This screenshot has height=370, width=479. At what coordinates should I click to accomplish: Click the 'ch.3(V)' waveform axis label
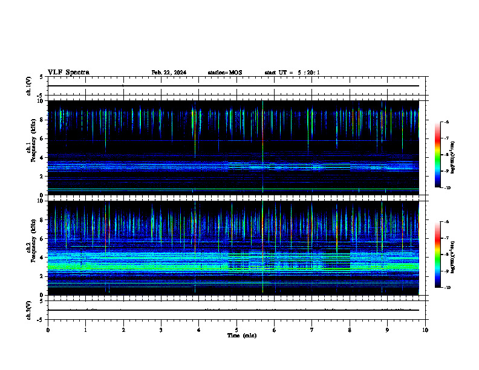click(x=29, y=310)
